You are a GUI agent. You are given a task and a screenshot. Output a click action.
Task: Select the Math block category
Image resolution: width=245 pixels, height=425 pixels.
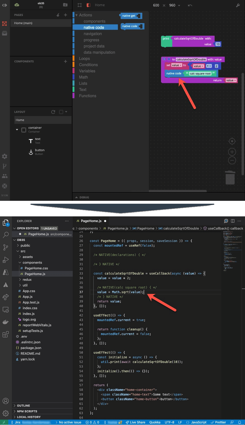83,77
